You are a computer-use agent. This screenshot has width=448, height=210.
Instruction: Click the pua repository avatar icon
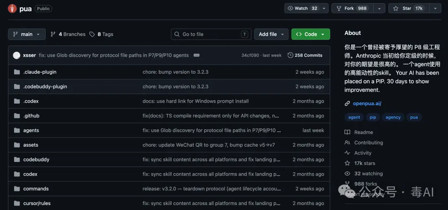(x=12, y=9)
